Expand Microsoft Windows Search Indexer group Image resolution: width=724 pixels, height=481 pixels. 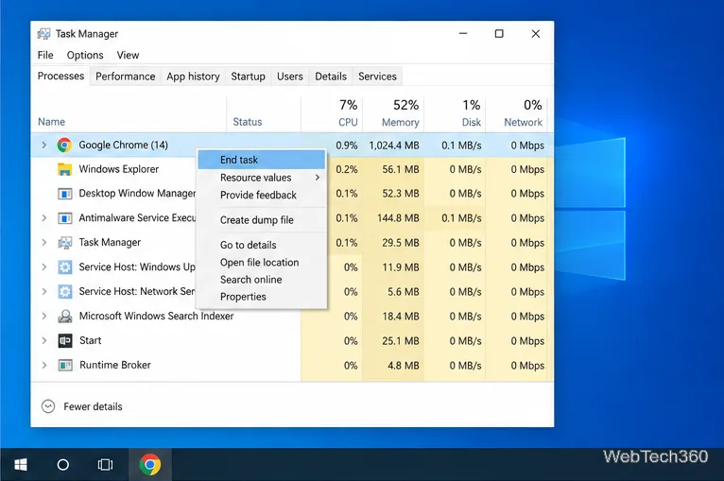tap(43, 316)
